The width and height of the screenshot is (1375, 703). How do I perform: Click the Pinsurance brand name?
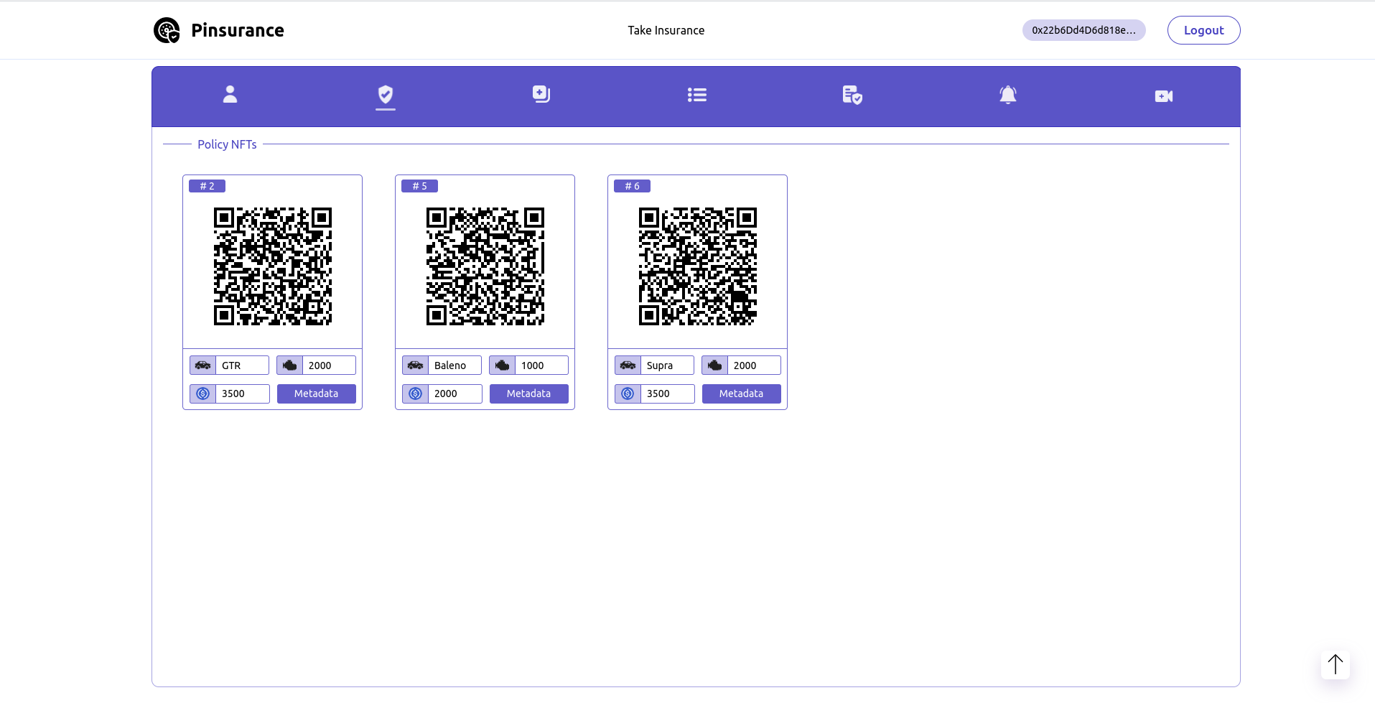238,30
